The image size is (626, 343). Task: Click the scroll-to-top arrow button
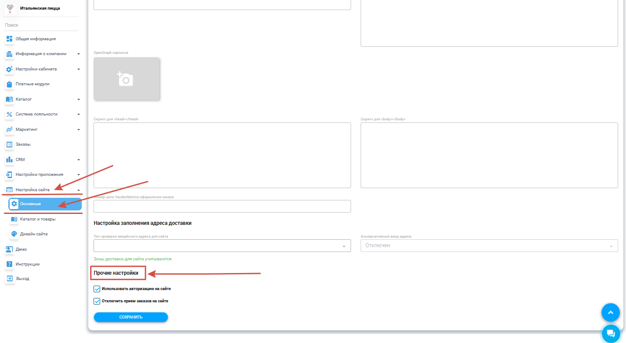pos(611,312)
